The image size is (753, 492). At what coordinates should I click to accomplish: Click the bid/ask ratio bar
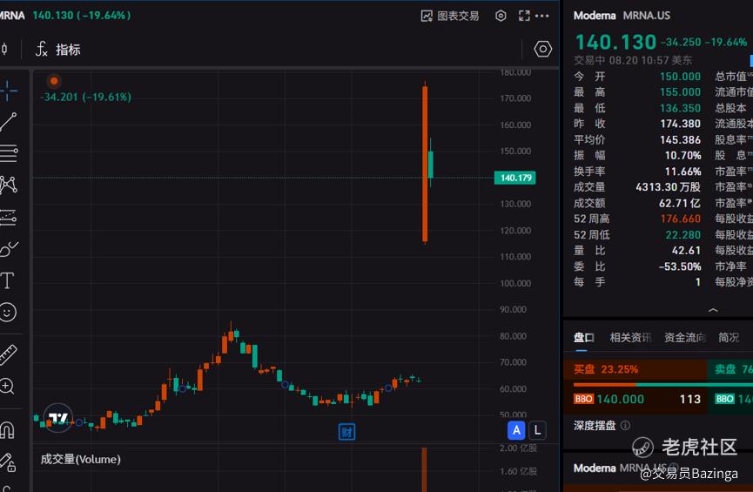662,384
